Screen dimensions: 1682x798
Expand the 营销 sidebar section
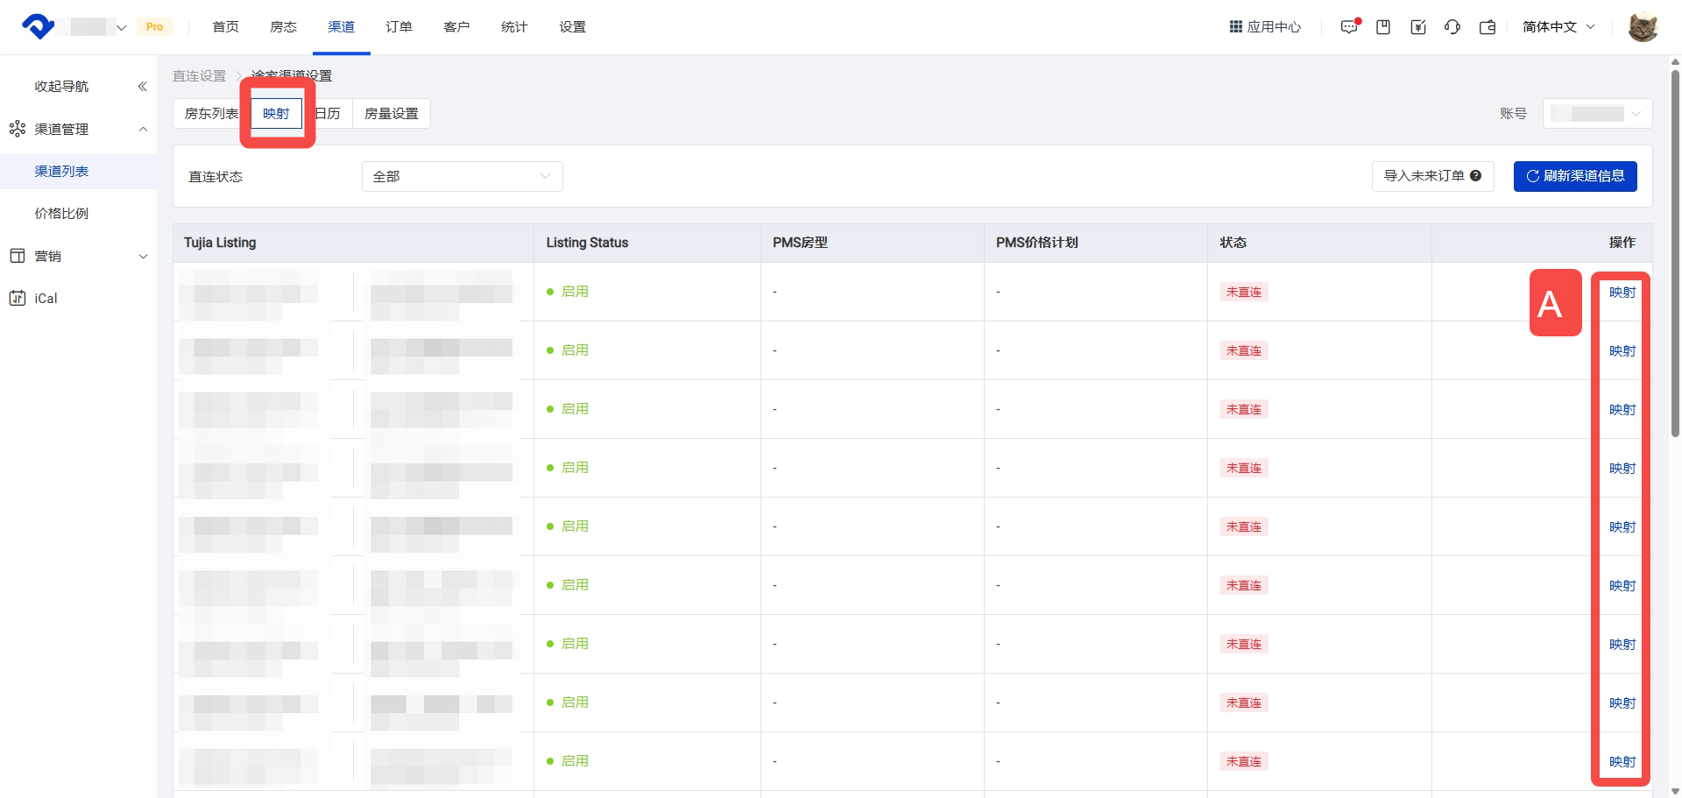click(x=143, y=256)
